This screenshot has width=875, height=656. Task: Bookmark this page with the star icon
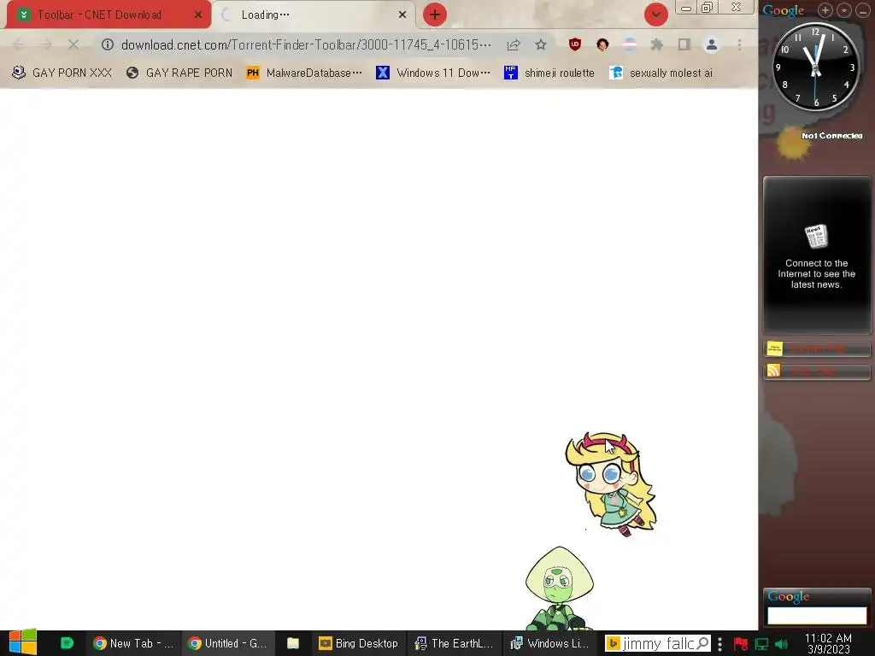pyautogui.click(x=541, y=44)
